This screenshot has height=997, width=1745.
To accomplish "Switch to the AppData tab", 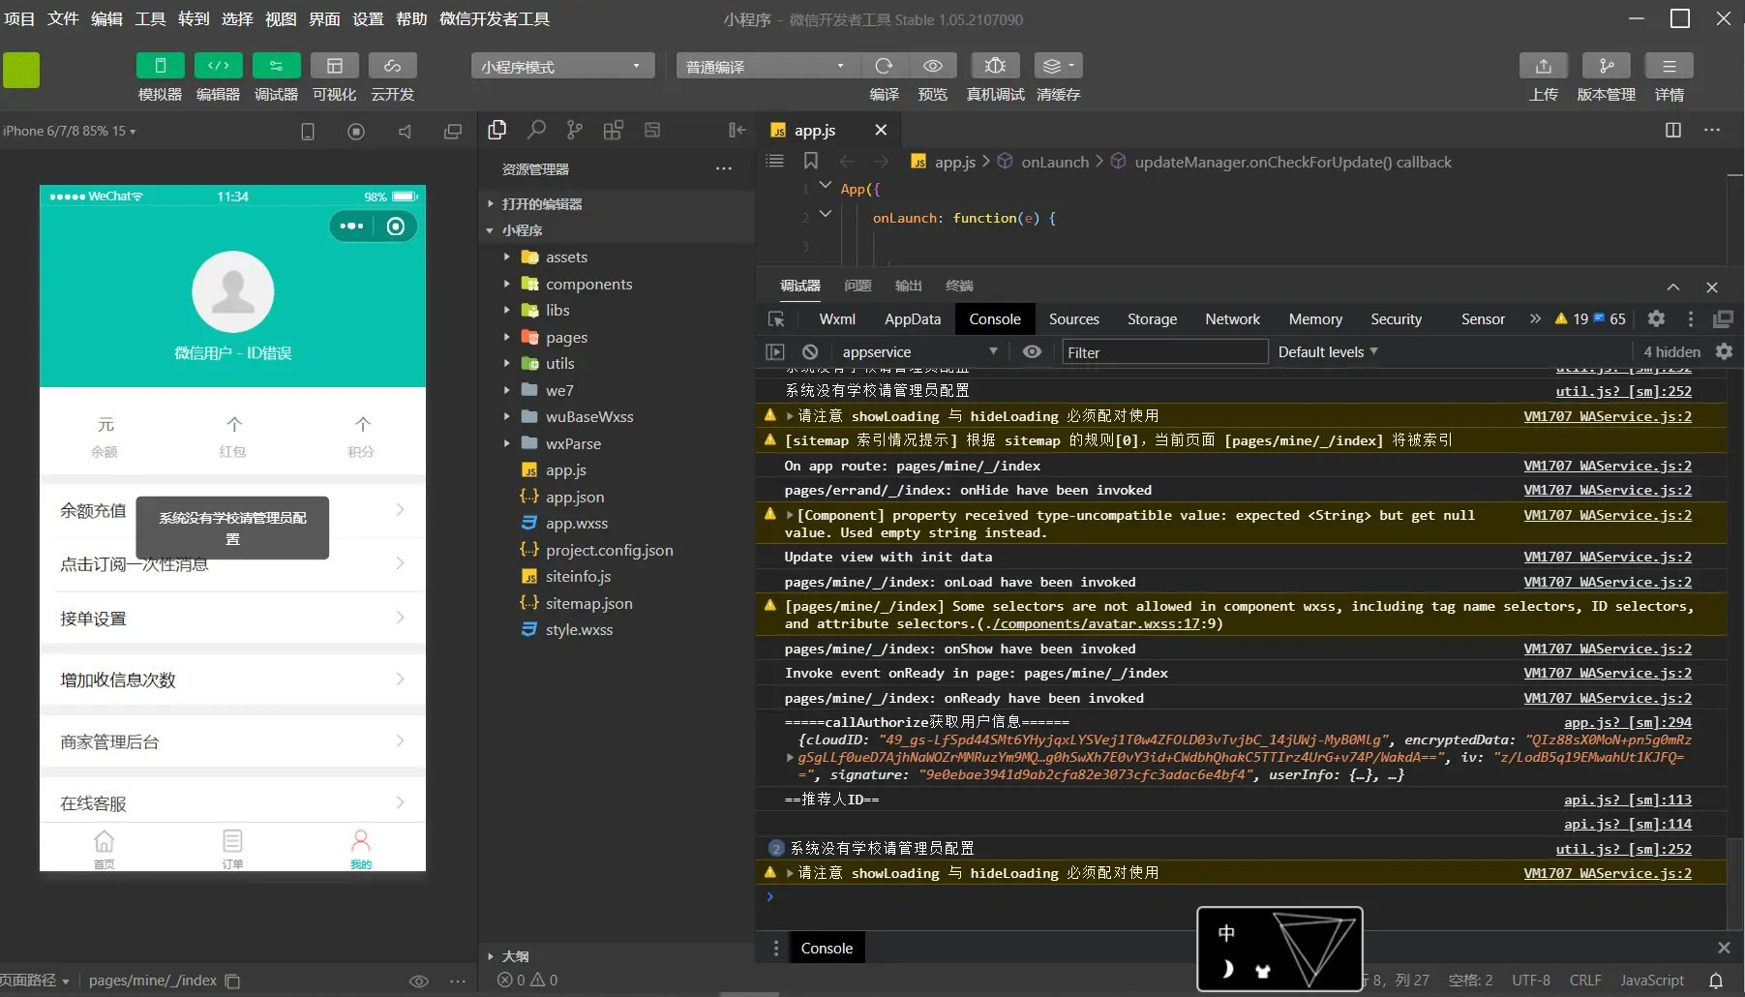I will coord(913,319).
